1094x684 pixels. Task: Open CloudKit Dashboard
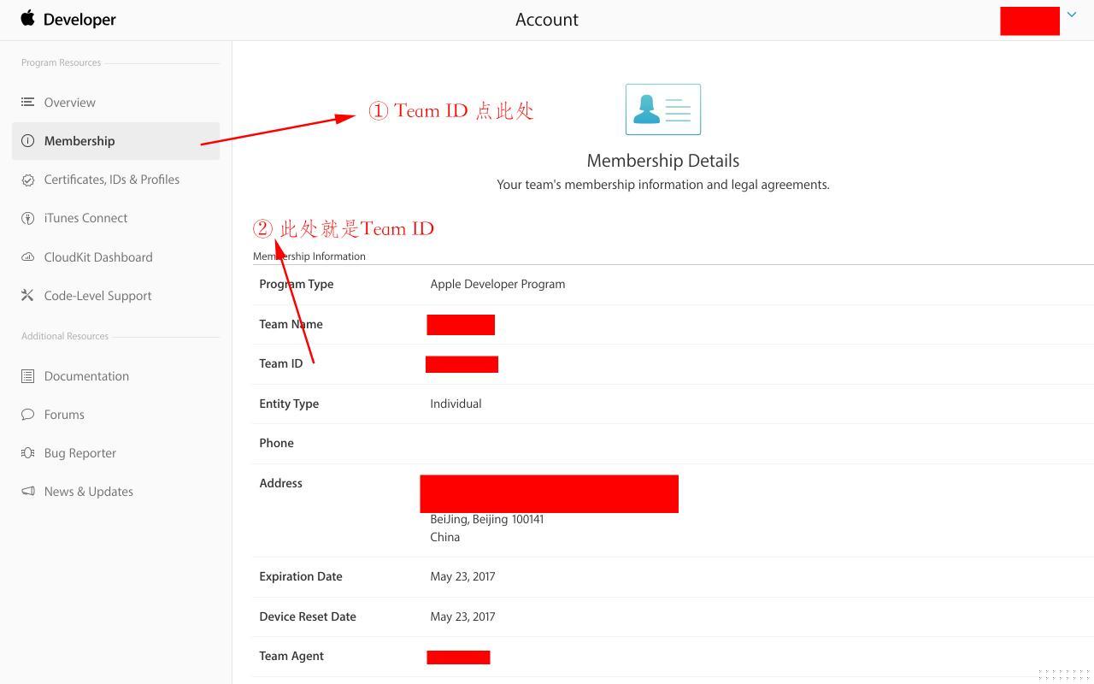[98, 257]
